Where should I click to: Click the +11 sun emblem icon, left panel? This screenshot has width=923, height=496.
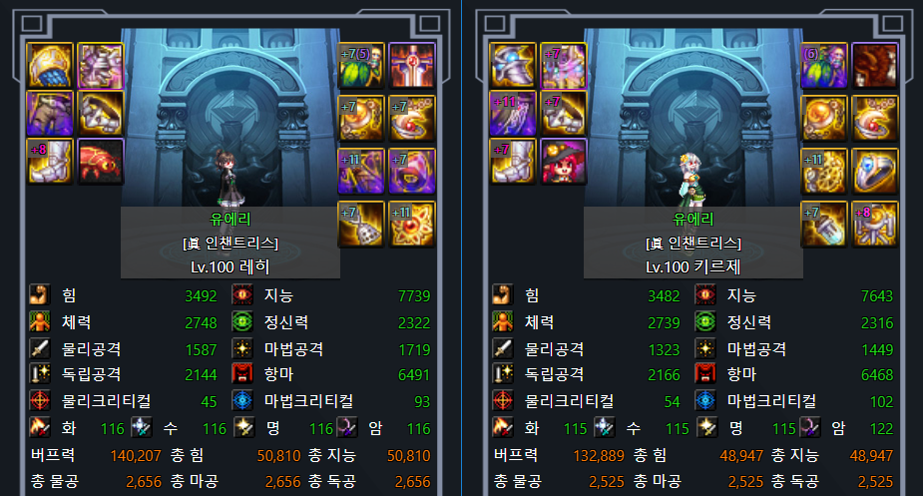pos(412,224)
